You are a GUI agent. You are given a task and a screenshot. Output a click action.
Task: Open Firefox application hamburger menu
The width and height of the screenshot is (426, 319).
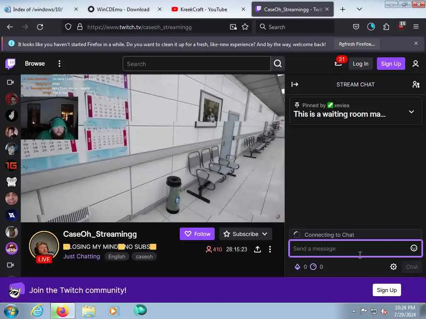[x=416, y=27]
